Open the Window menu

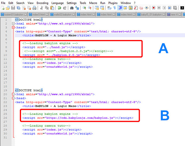[126, 3]
